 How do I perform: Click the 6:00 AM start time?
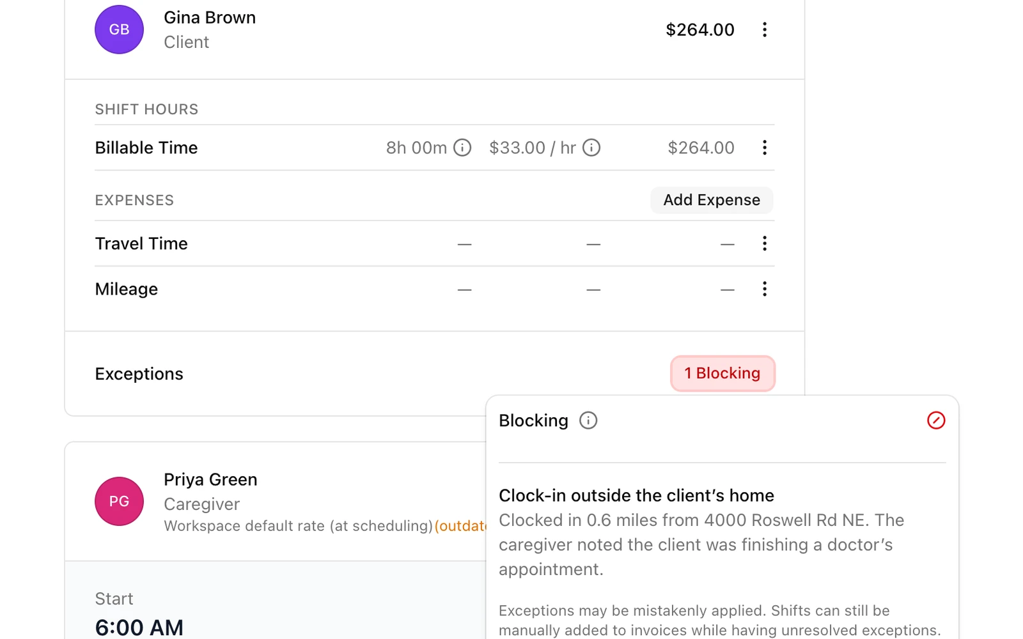(x=139, y=627)
